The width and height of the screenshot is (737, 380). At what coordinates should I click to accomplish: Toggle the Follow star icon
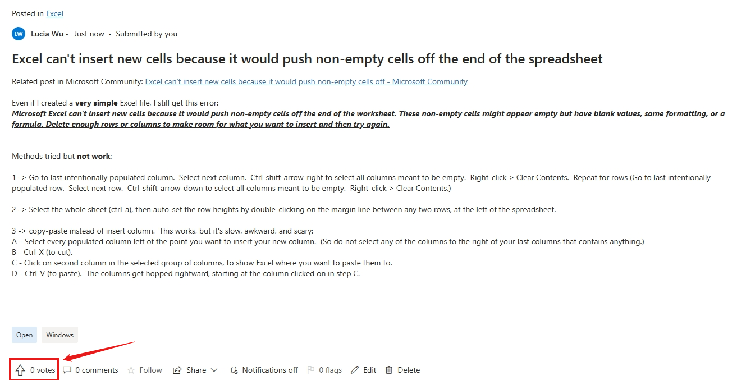tap(131, 370)
